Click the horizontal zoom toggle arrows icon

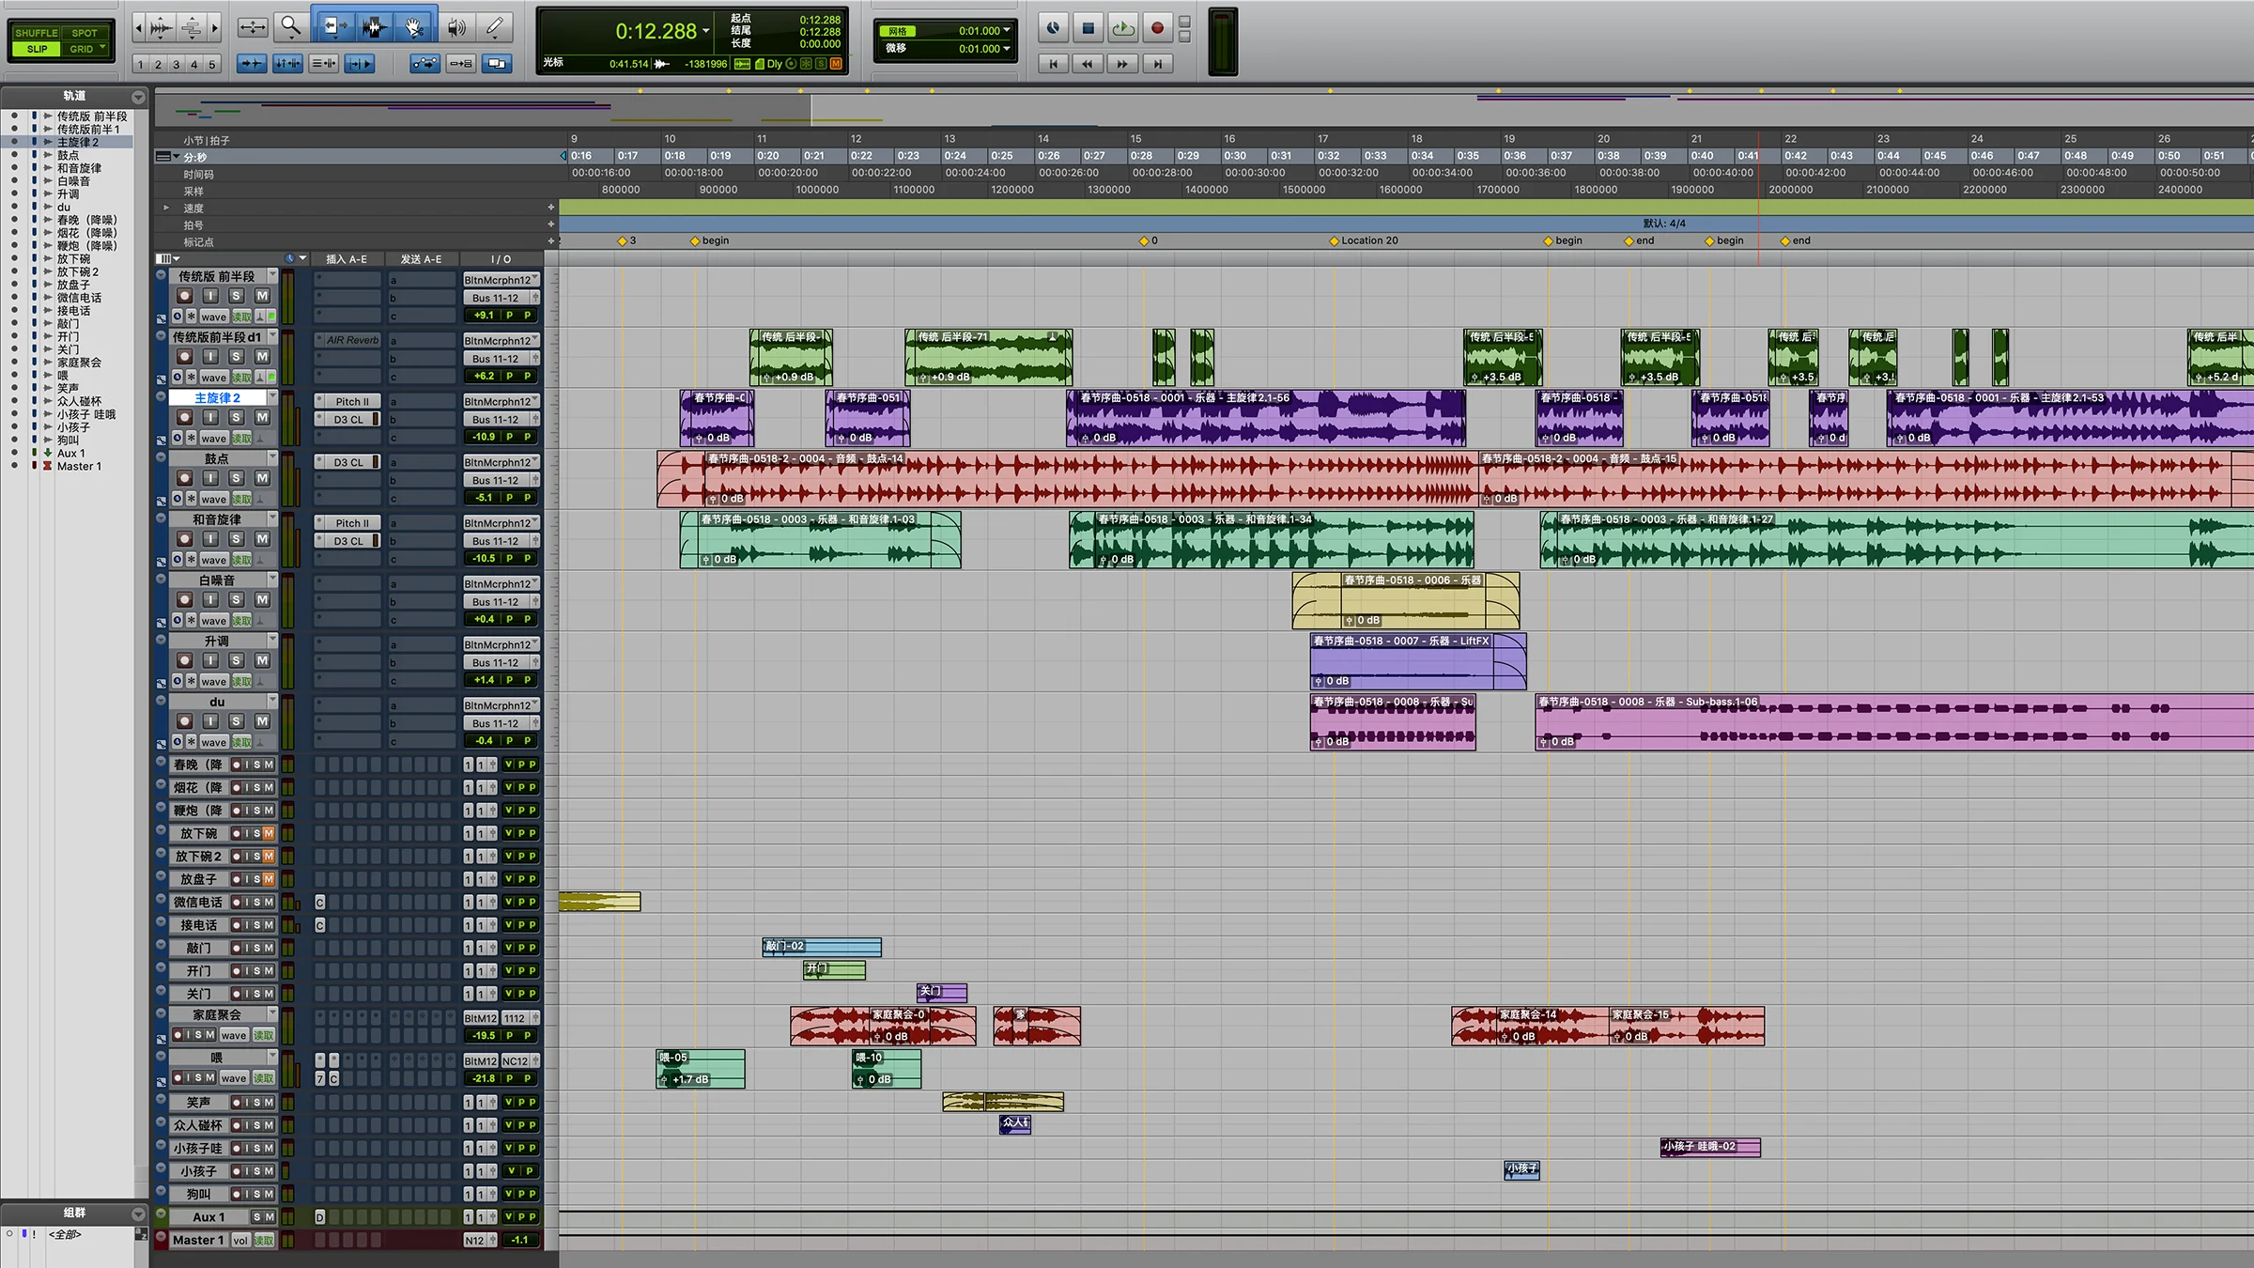[x=253, y=27]
